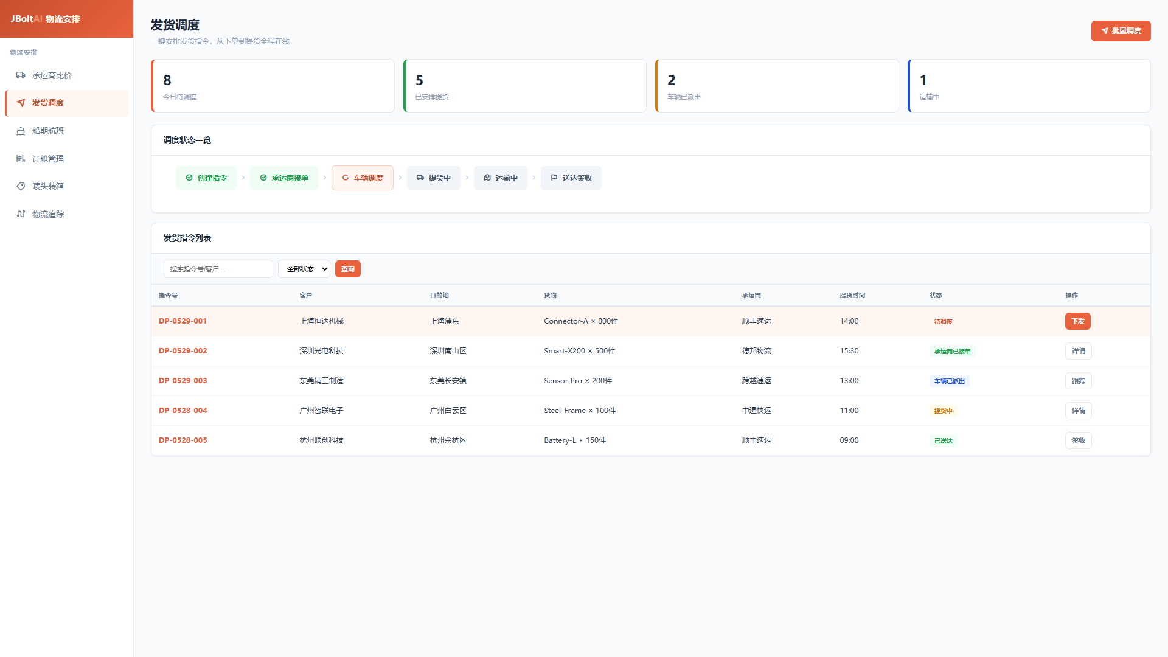Click the route icon beside 物流追踪
The width and height of the screenshot is (1168, 657).
pos(21,214)
